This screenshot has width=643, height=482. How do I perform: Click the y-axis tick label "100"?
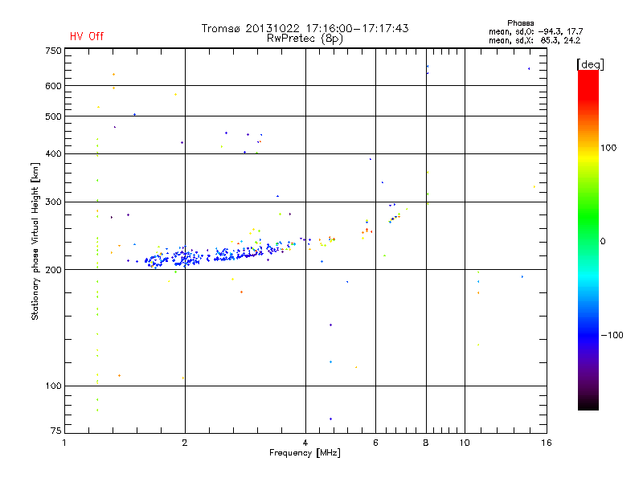53,386
